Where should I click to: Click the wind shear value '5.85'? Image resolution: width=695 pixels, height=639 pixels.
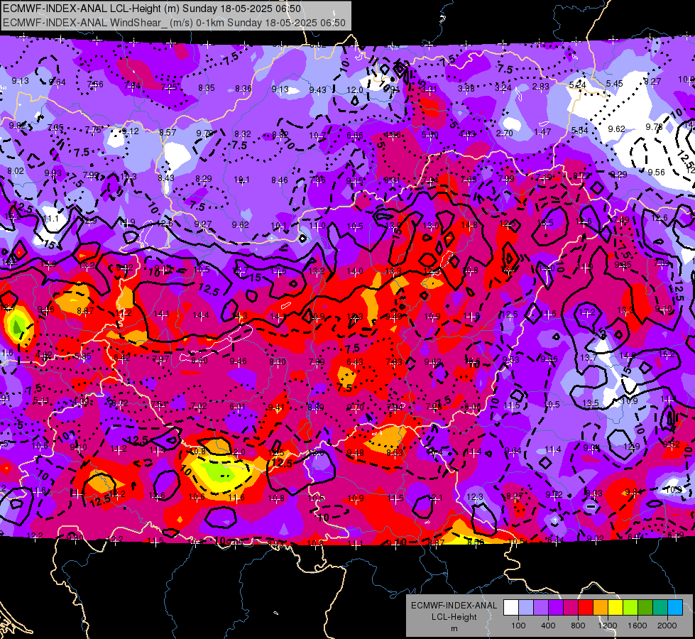coord(83,356)
